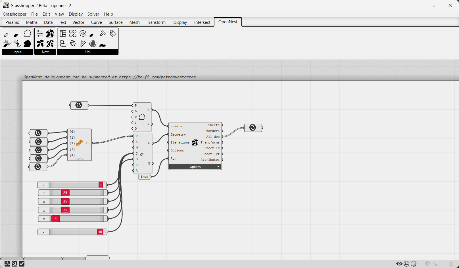Click the Sl icon in status bar
Screen dimensions: 459x268
pos(14,264)
